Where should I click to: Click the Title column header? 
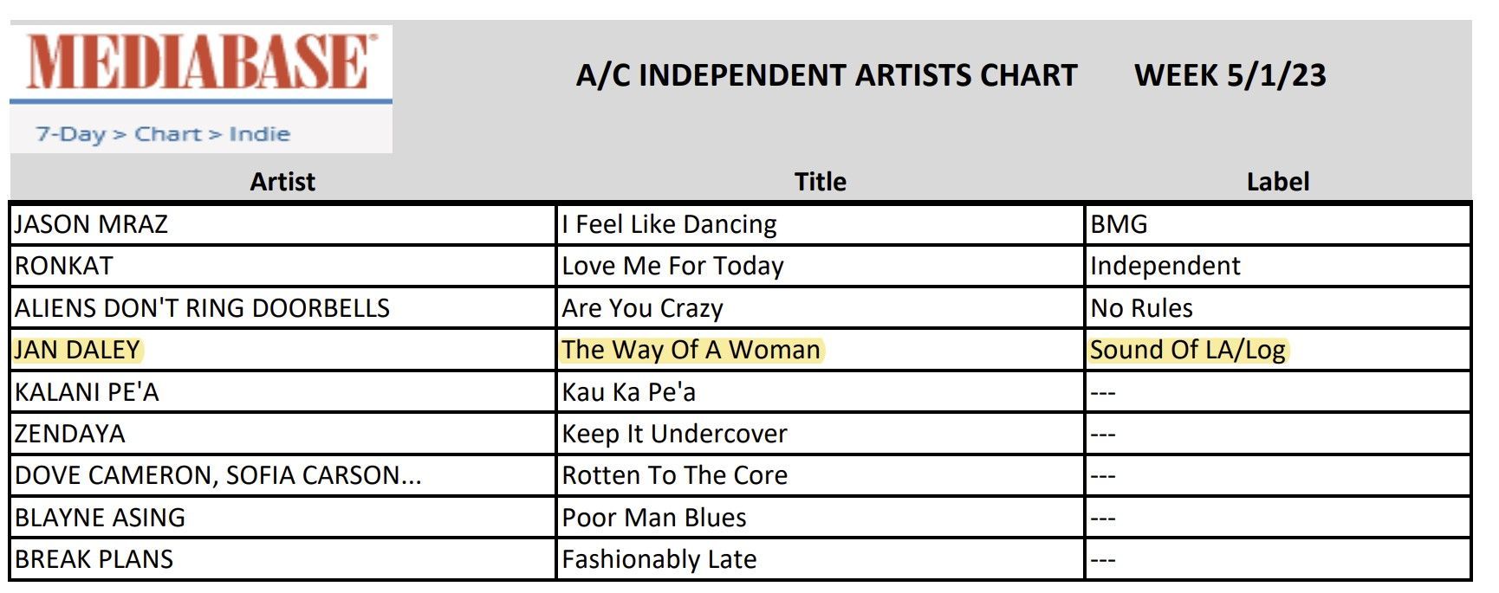click(x=820, y=182)
